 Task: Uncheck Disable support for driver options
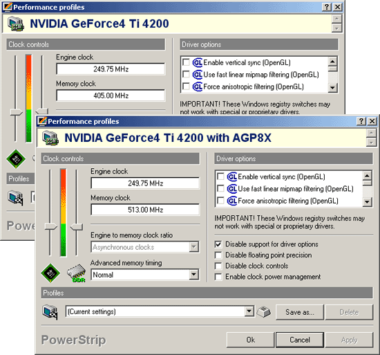[218, 244]
